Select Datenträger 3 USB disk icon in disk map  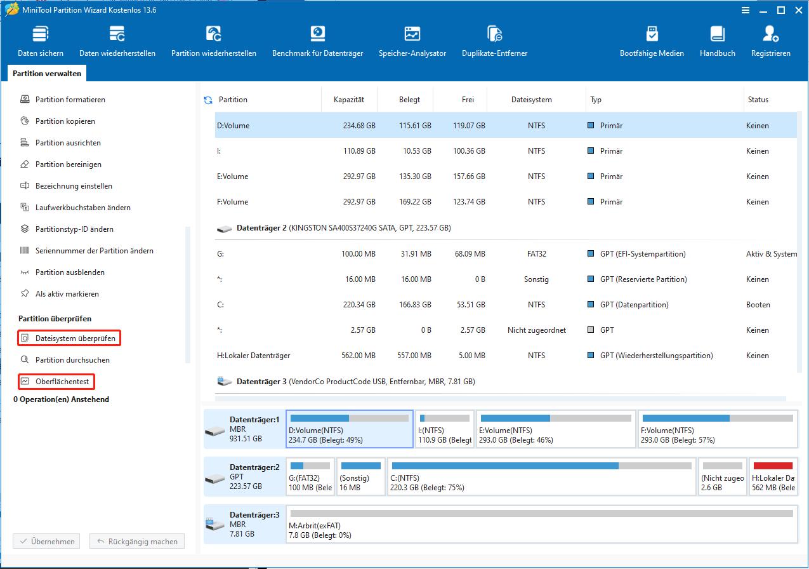[x=214, y=525]
